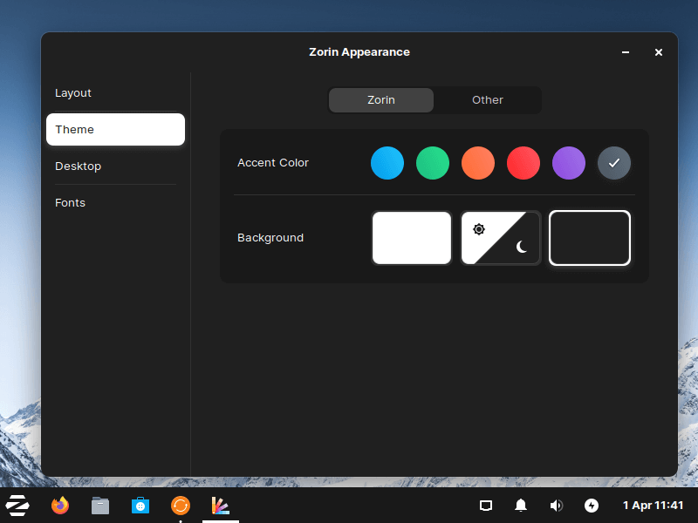698x523 pixels.
Task: Click the power status tray icon
Action: pos(592,506)
